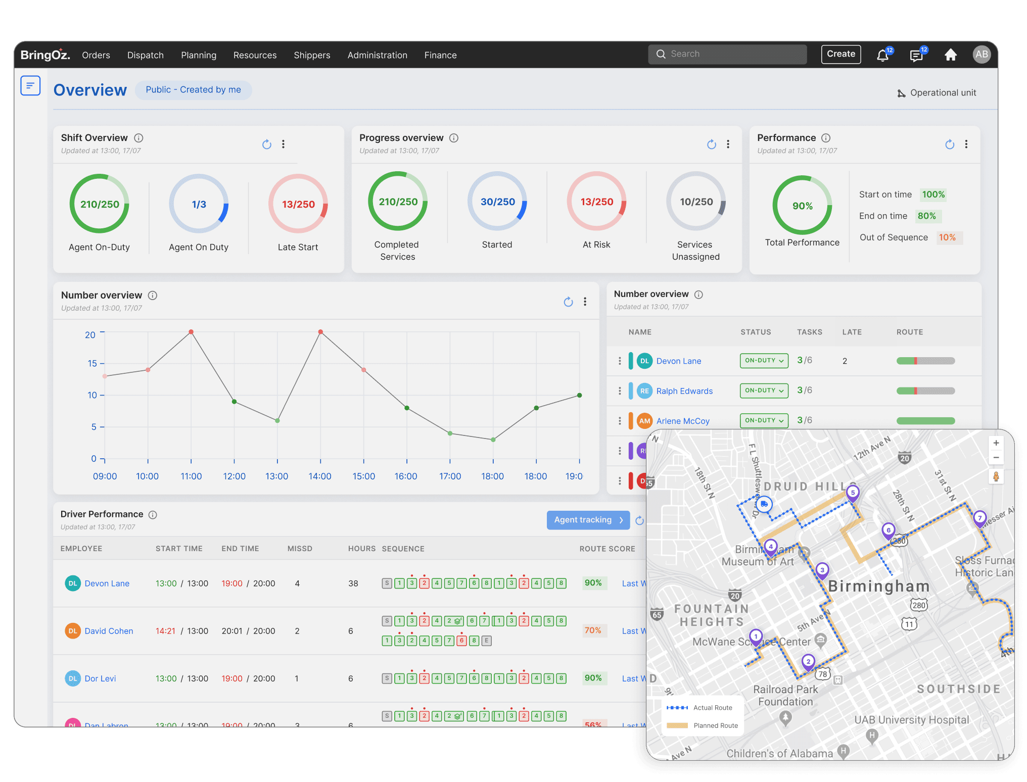This screenshot has height=782, width=1027.
Task: Open the notifications bell icon
Action: click(x=883, y=55)
